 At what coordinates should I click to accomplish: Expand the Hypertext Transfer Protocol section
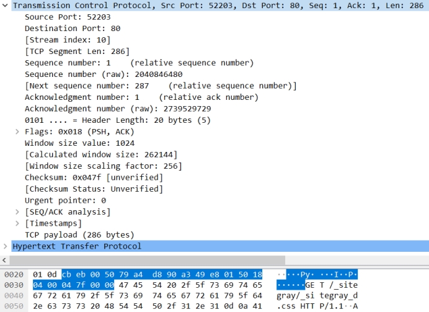tap(6, 246)
